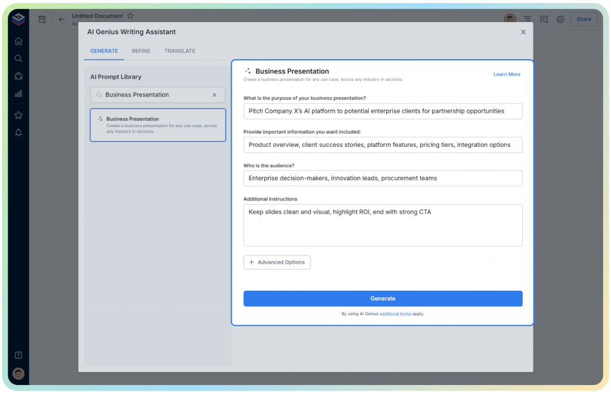Open user profile avatar in sidebar
Viewport: 611px width, 394px height.
click(18, 374)
